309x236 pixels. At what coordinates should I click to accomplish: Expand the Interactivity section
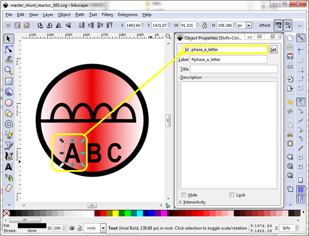point(180,202)
